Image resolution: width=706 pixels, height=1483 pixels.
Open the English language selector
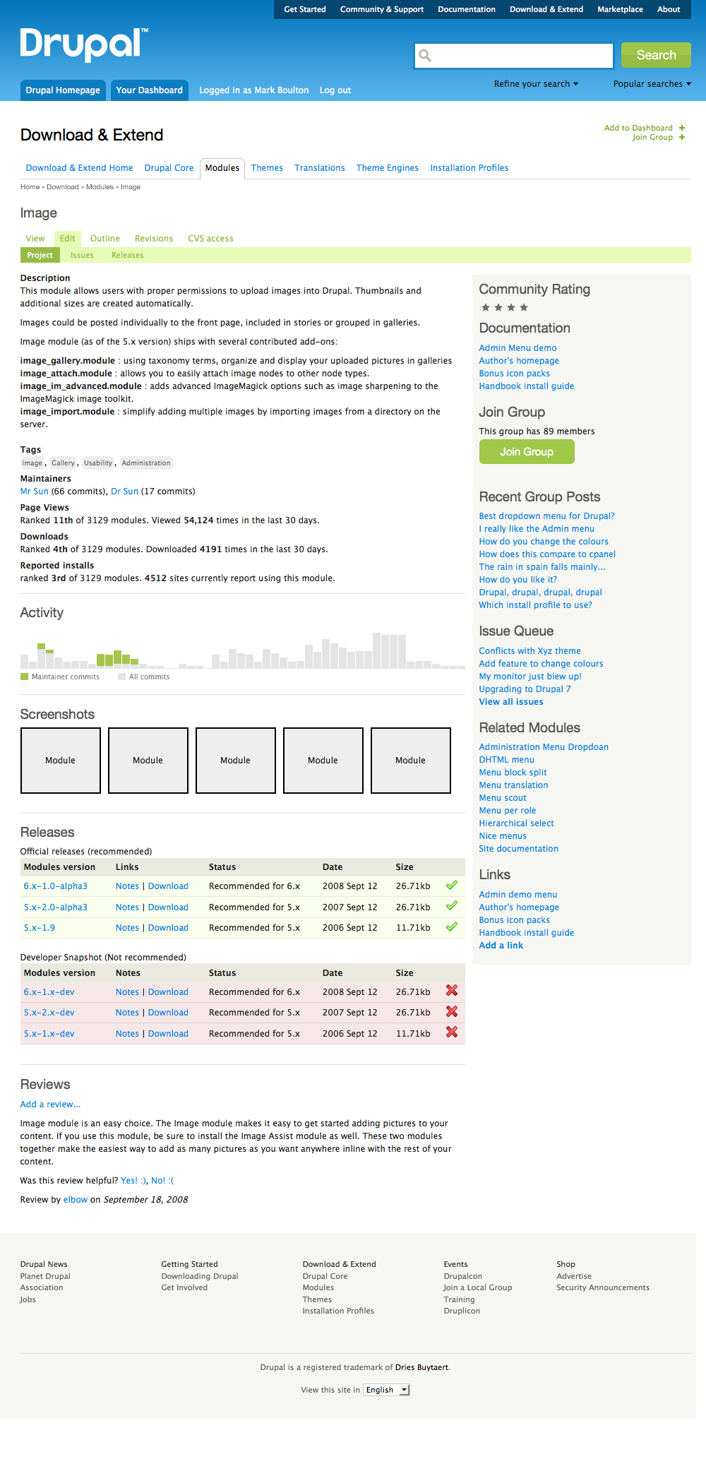point(386,1390)
